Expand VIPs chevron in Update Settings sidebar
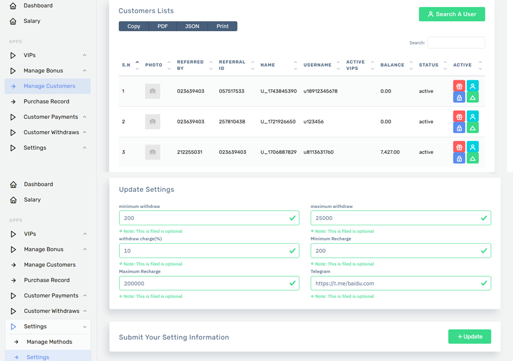The height and width of the screenshot is (361, 513). tap(85, 234)
